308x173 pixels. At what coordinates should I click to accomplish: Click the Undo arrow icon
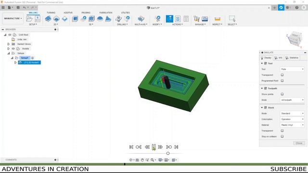click(25, 8)
